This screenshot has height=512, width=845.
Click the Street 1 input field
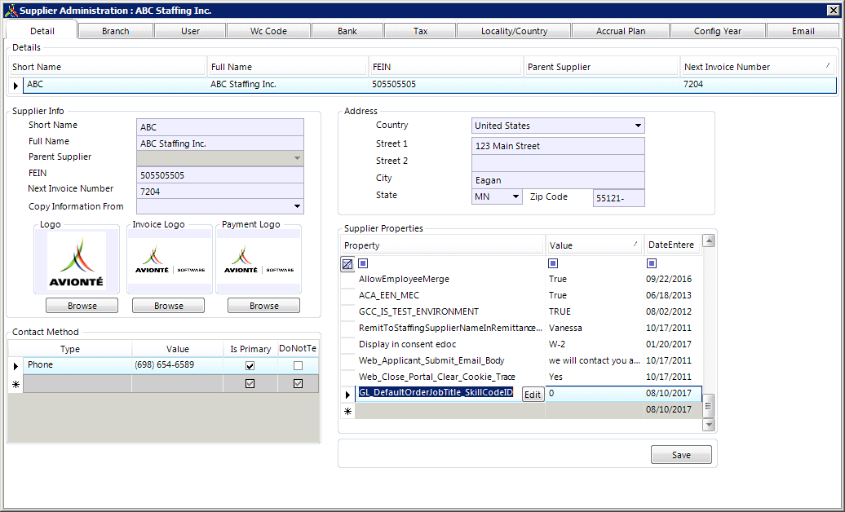558,146
